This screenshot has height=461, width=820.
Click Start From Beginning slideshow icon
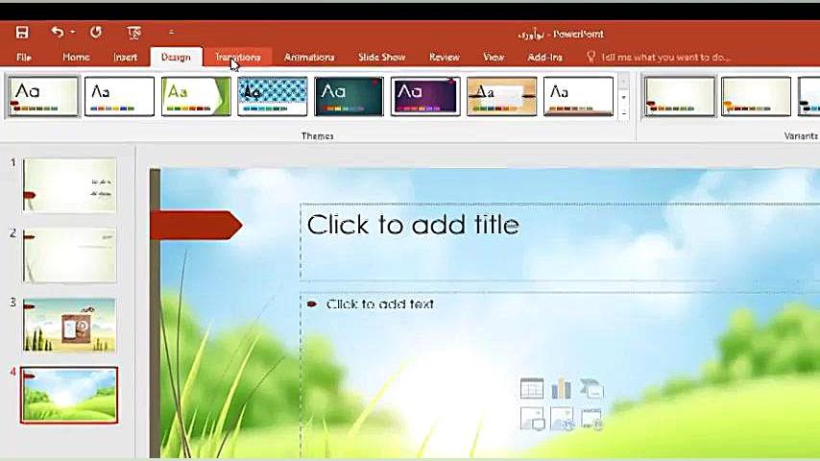point(133,33)
